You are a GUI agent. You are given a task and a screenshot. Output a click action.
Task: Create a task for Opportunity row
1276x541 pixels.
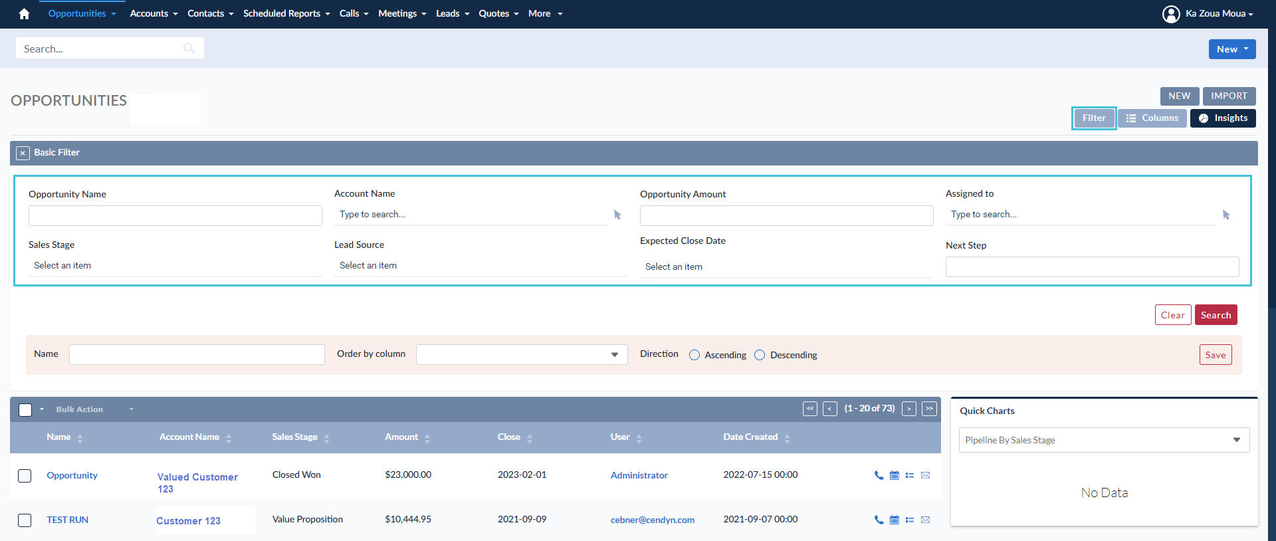pos(910,475)
